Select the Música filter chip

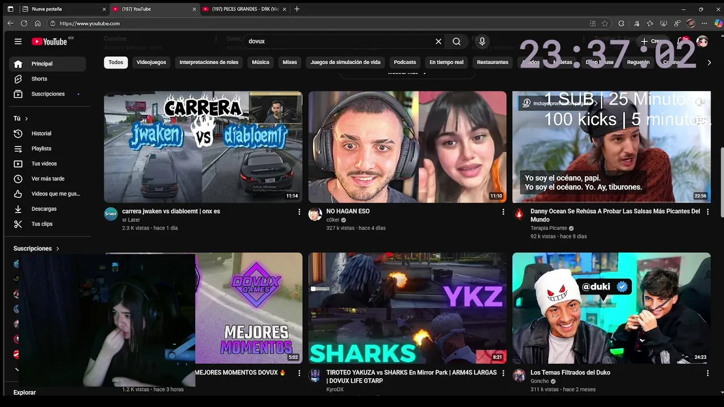coord(260,62)
